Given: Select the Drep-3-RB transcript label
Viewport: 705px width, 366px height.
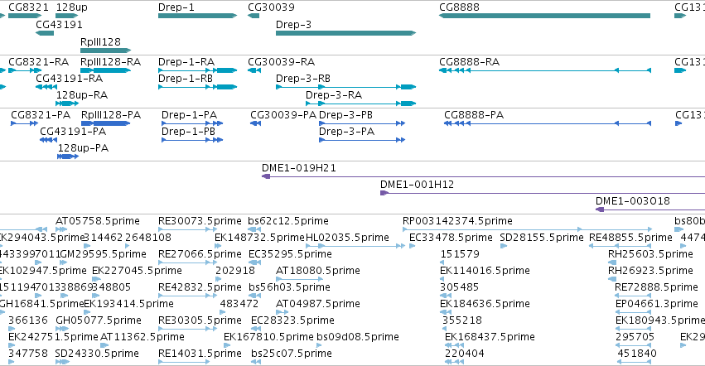Looking at the screenshot, I should click(303, 78).
